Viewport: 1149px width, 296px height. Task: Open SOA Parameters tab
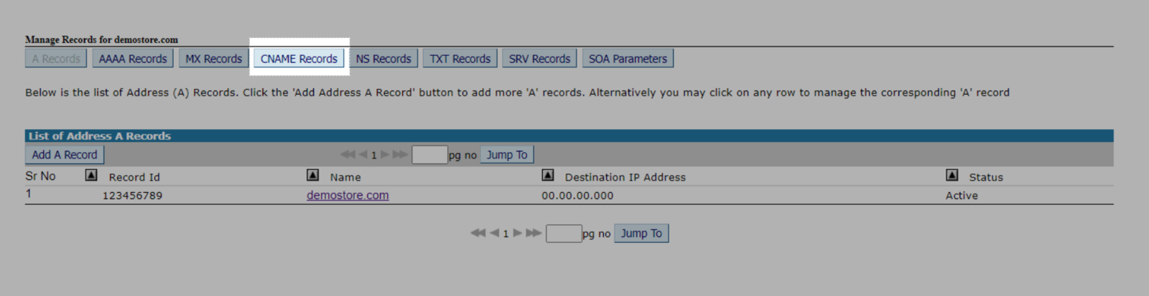click(x=628, y=59)
